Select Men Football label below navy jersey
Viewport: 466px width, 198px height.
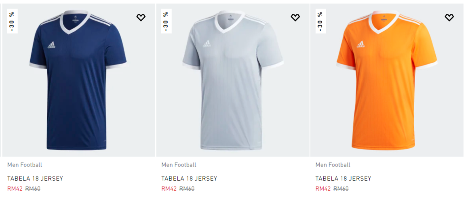(25, 165)
